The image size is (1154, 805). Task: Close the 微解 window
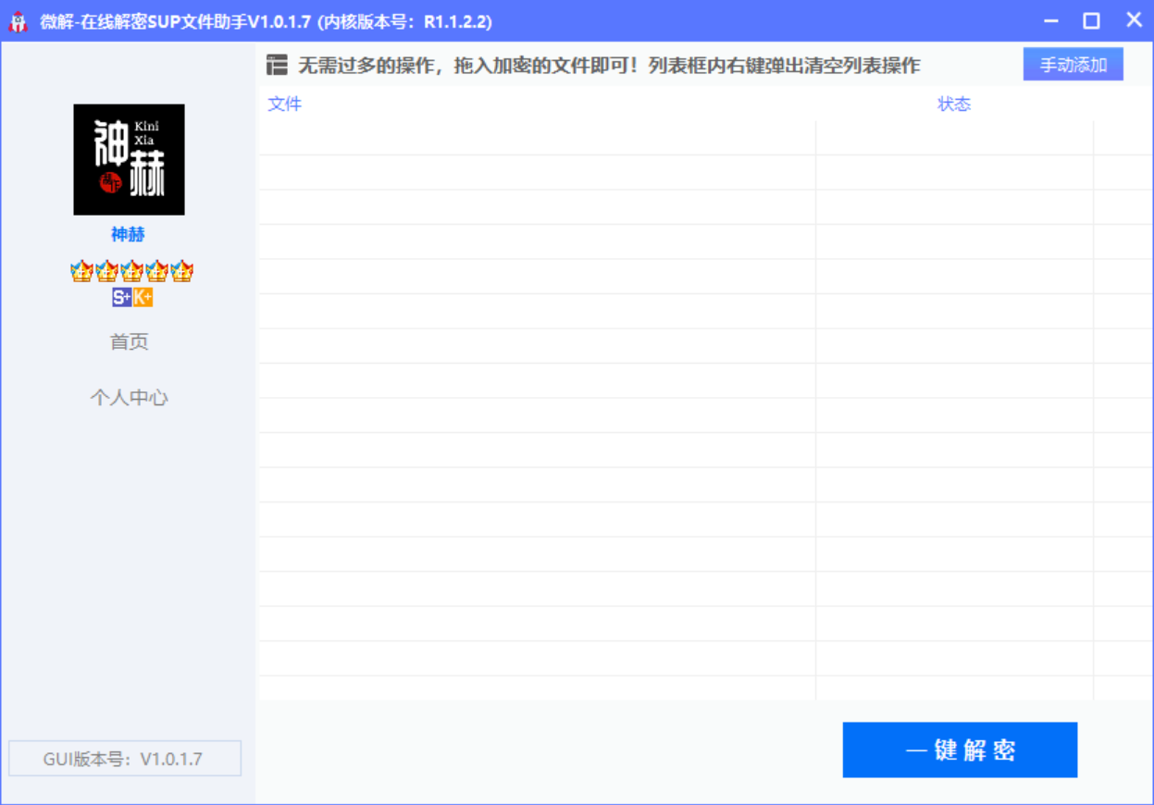tap(1134, 20)
